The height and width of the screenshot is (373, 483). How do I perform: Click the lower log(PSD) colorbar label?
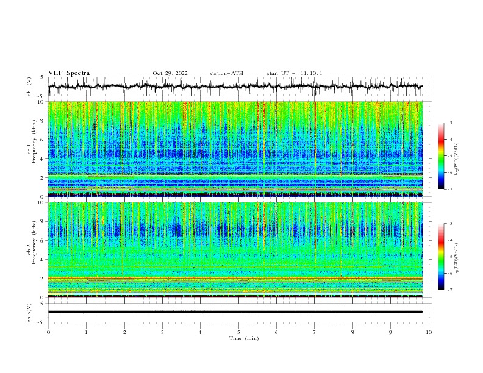pos(457,260)
